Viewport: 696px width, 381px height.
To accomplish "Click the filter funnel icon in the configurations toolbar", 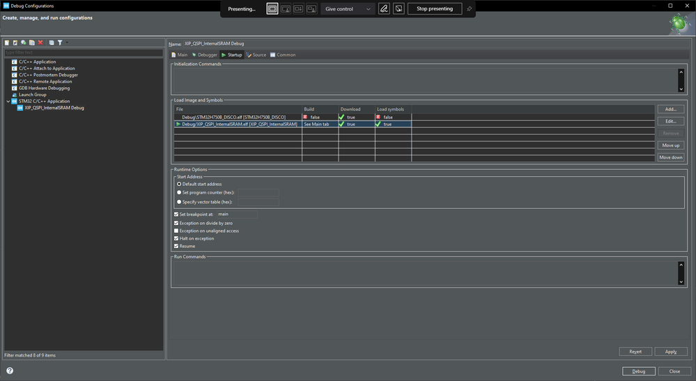I will pyautogui.click(x=60, y=43).
